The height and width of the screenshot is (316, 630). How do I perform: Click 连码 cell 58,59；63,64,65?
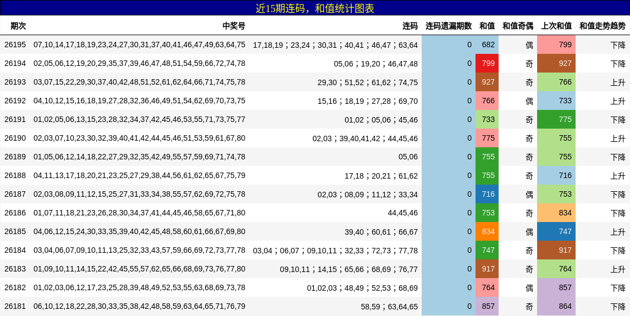[389, 307]
